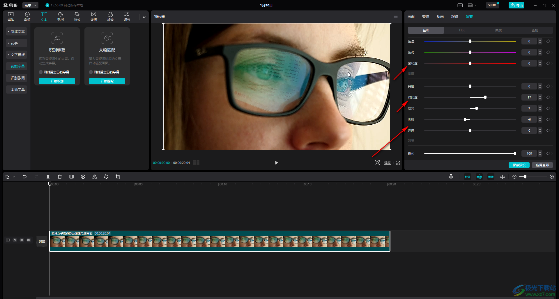Open the selection tool dropdown arrow

[14, 177]
